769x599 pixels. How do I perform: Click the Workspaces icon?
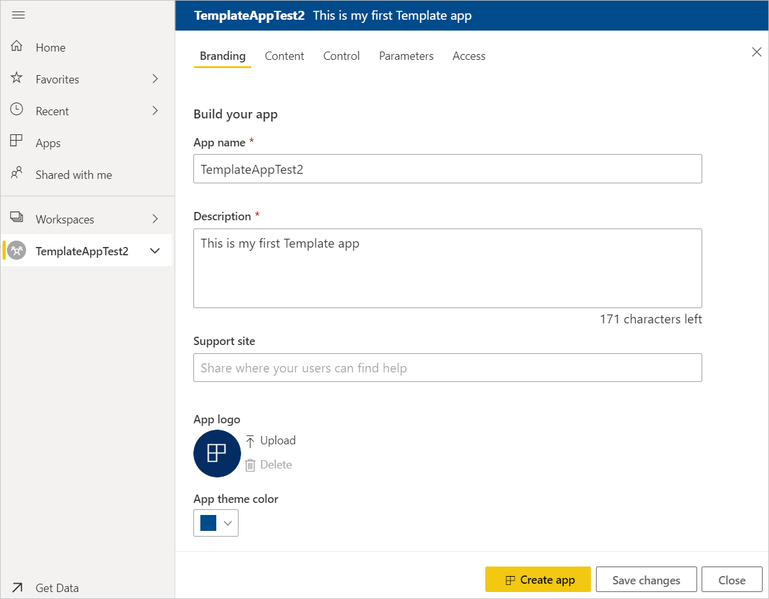click(17, 218)
